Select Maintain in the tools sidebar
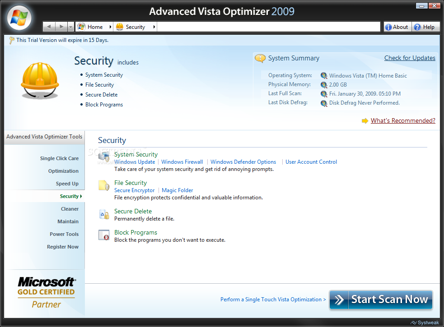Viewport: 444px width, 327px height. [x=68, y=221]
